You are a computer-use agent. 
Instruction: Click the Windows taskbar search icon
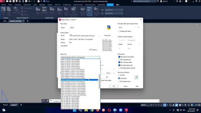tap(80, 110)
